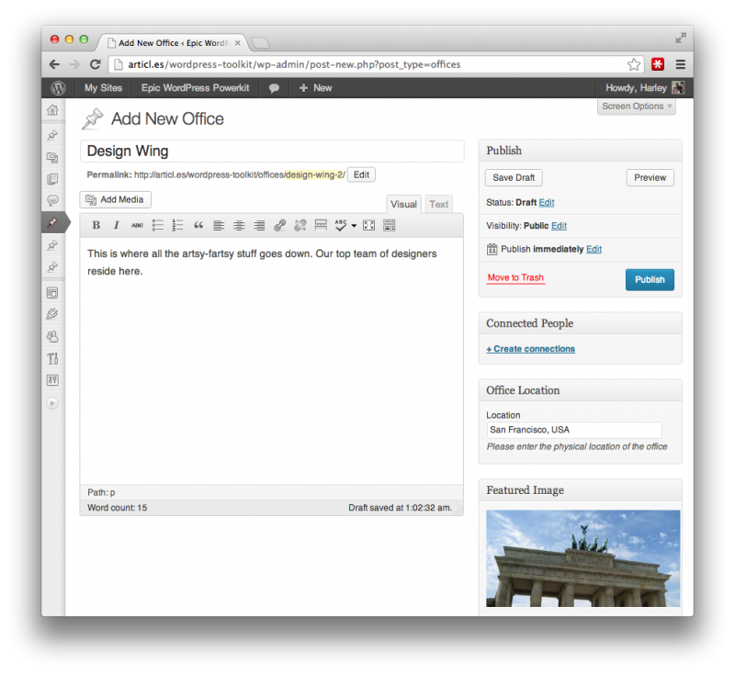Viewport: 735px width, 674px height.
Task: Open the + New admin bar menu
Action: pos(315,87)
